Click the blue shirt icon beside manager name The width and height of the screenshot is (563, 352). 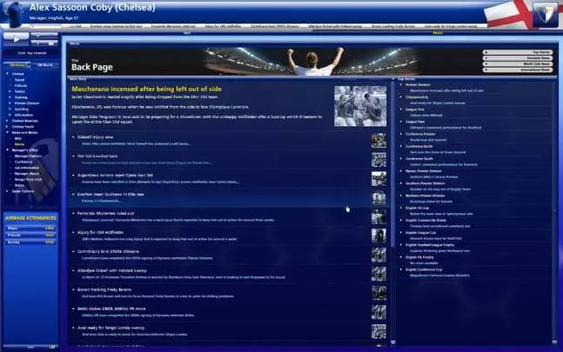coord(15,15)
